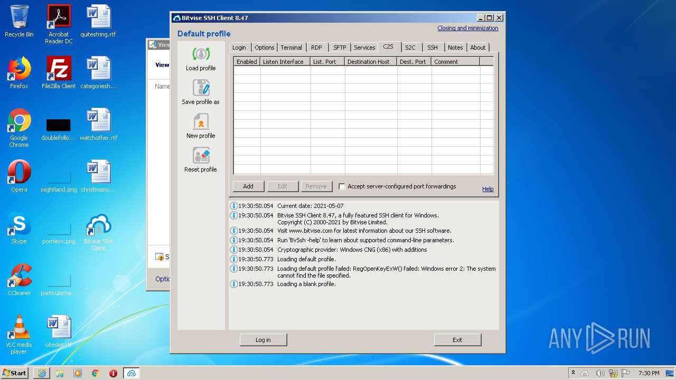This screenshot has width=676, height=380.
Task: Click Comment column header
Action: tap(455, 62)
